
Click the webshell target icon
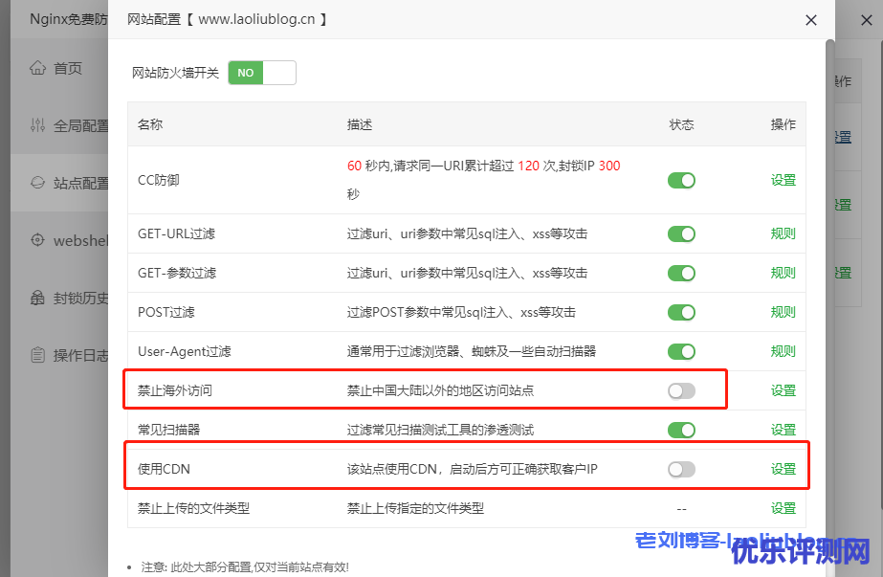(x=38, y=240)
